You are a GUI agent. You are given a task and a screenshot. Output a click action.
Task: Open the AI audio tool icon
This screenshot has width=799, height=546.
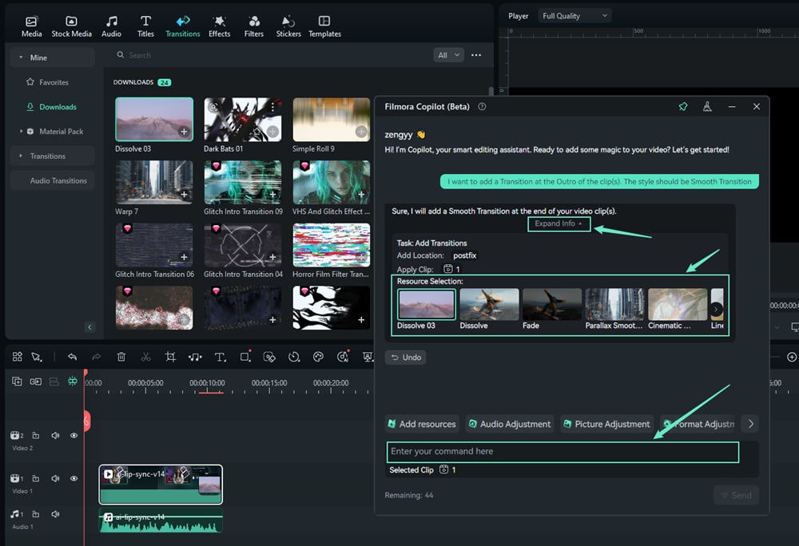point(343,356)
